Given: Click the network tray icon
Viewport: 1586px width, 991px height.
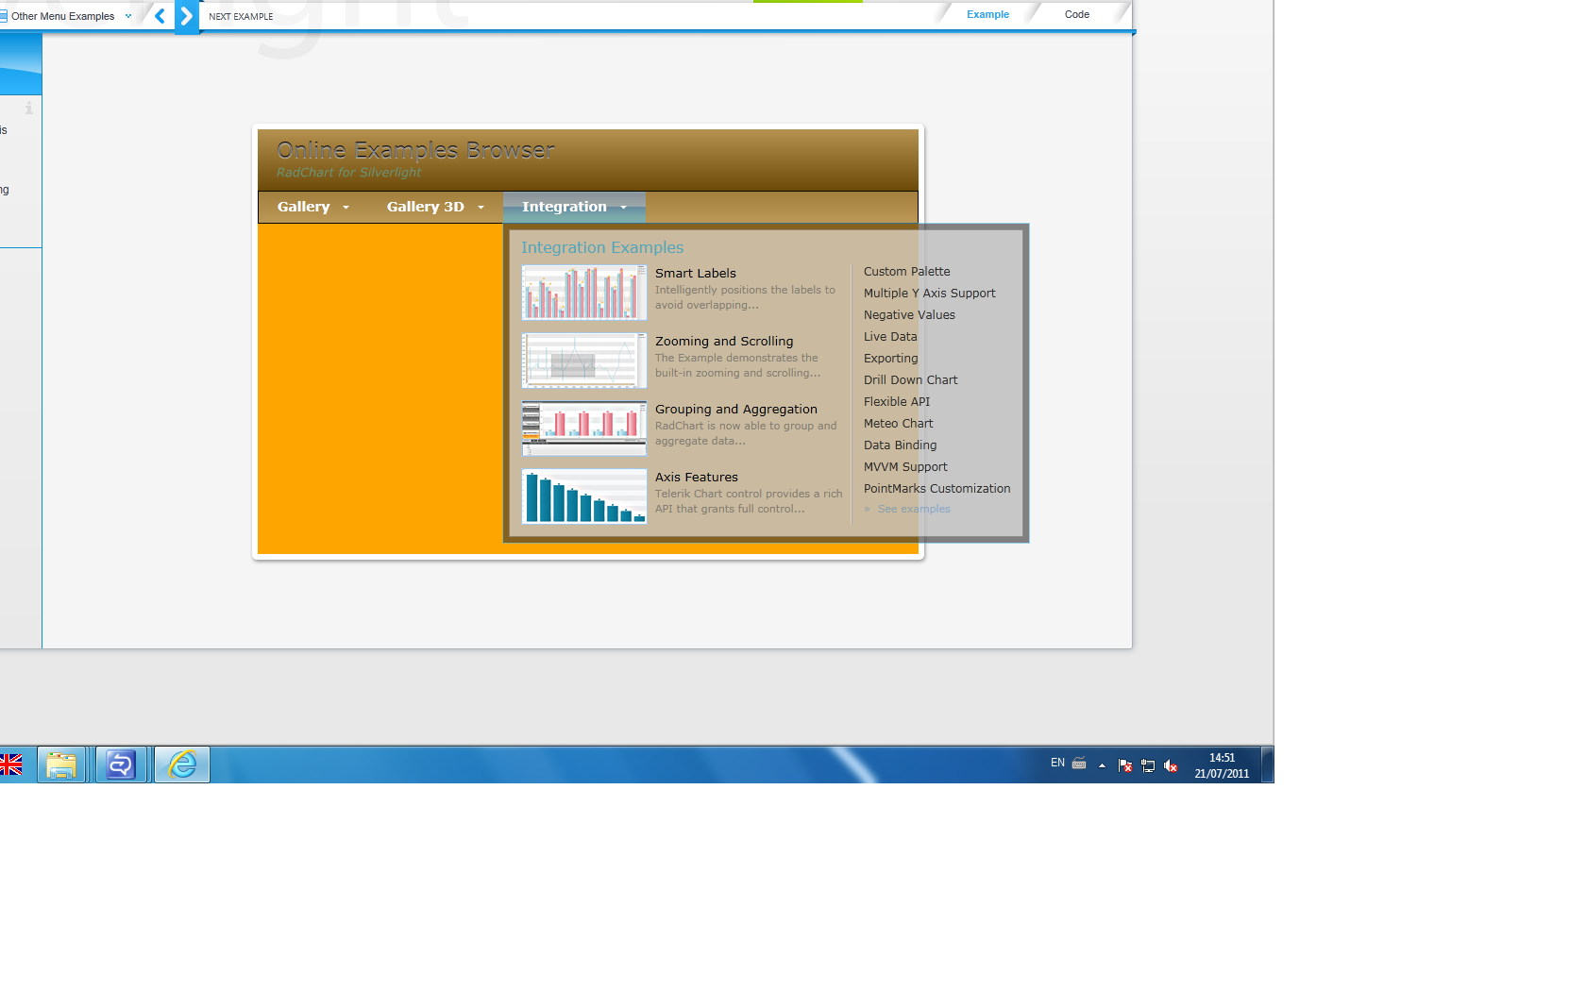Looking at the screenshot, I should (x=1148, y=765).
